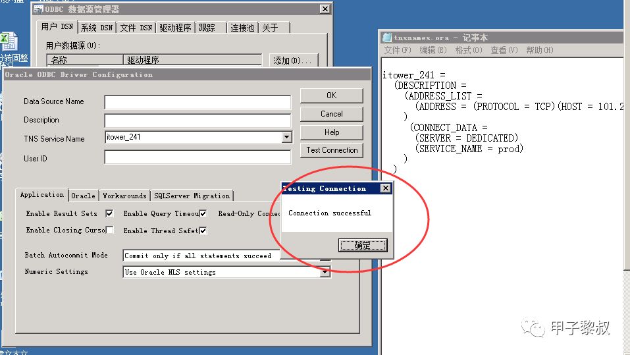Open Notepad 编辑(E) menu
Screen dimensions: 630x355
click(x=433, y=50)
